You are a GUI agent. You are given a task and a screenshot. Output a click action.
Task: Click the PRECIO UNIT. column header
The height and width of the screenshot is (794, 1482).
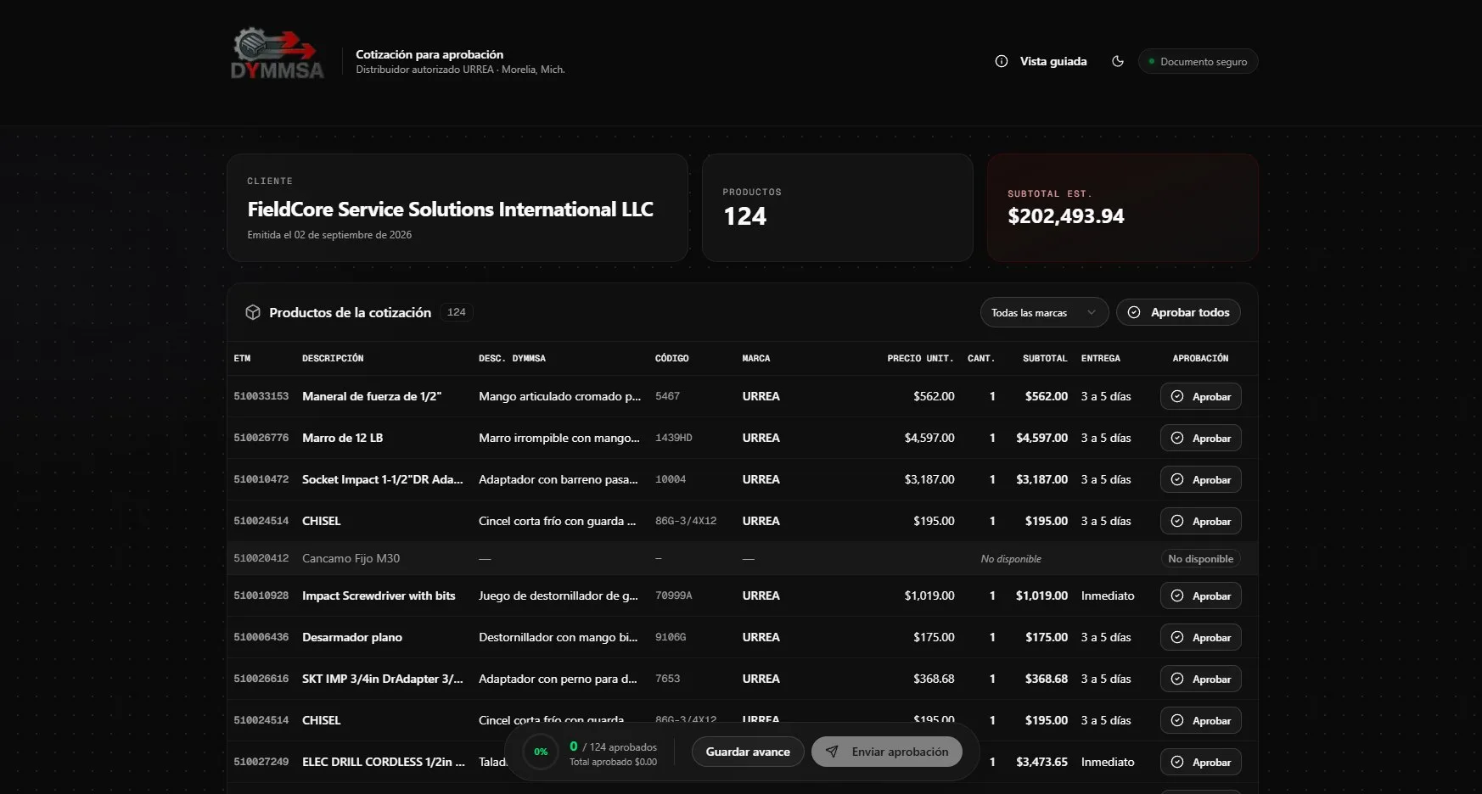coord(920,358)
